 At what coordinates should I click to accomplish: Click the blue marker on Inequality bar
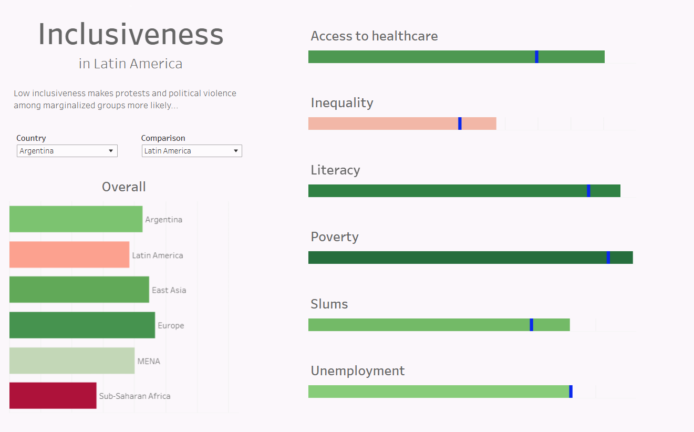click(460, 124)
